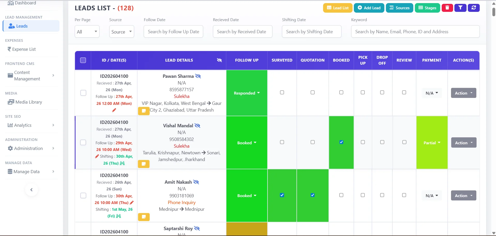Check Pick Up for Vishal Mandal

point(363,142)
